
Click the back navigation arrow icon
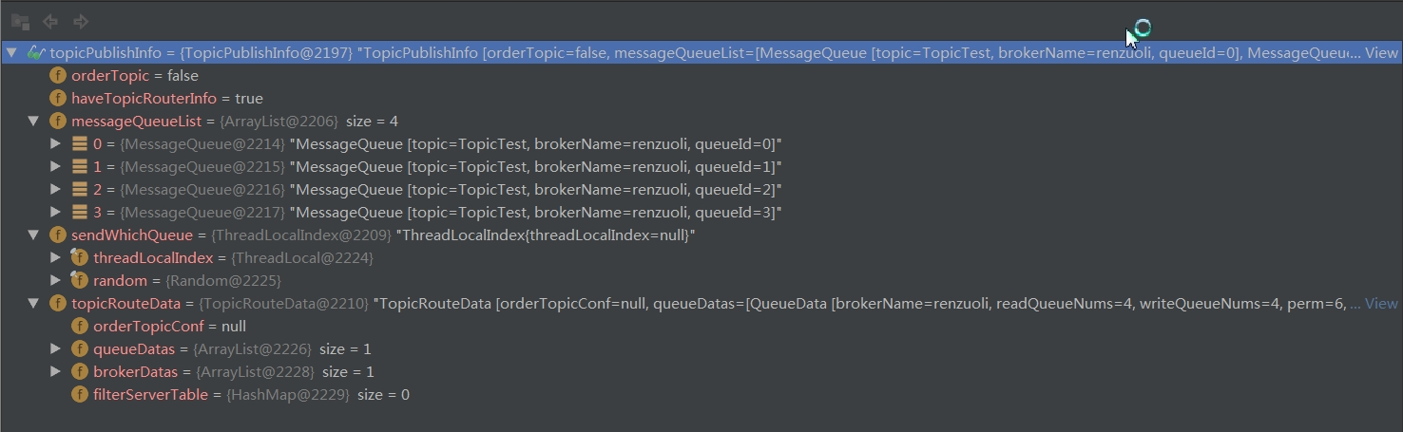(49, 21)
